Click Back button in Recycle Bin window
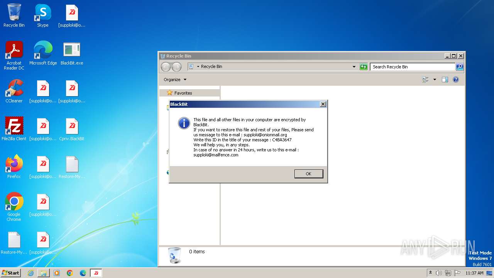 tap(166, 67)
